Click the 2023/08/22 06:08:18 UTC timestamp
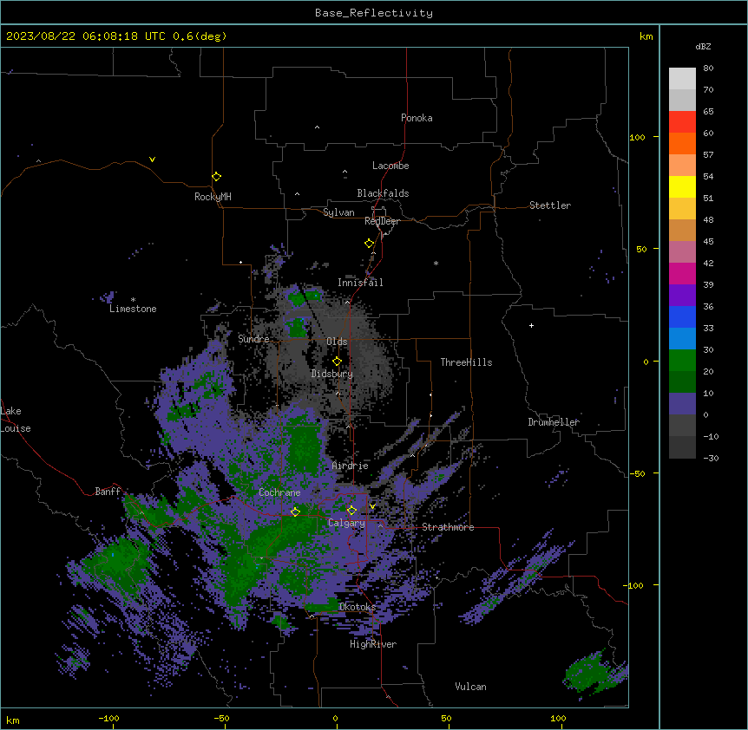Screen dimensions: 748x730 point(86,36)
